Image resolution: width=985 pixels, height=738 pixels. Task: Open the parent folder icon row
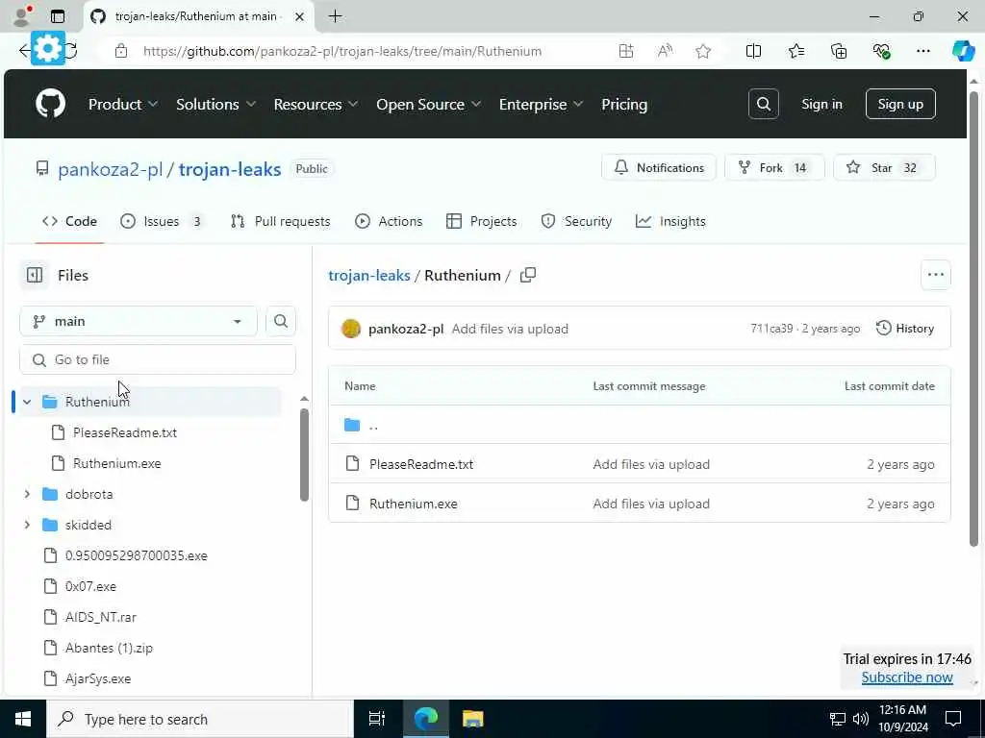click(x=639, y=426)
